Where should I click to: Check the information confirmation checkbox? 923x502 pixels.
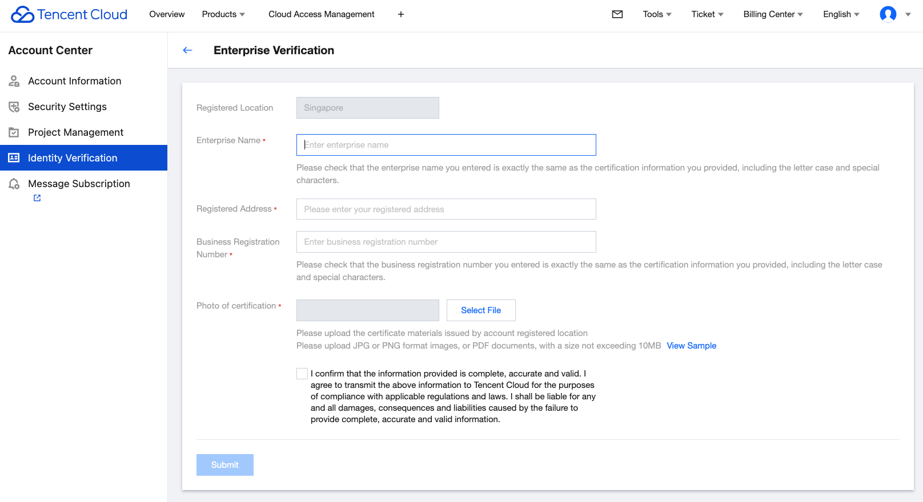tap(302, 374)
